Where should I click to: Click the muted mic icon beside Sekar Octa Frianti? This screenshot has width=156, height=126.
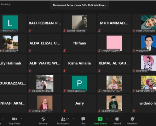(134, 31)
